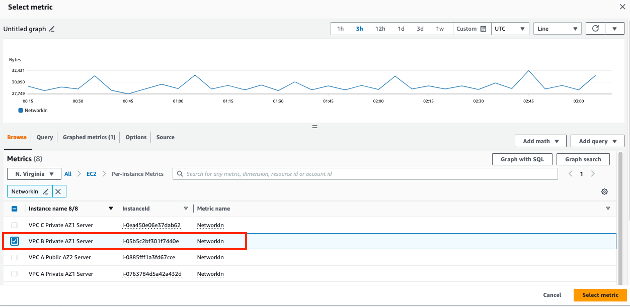
Task: Open the N. Virginia region dropdown
Action: pyautogui.click(x=34, y=174)
